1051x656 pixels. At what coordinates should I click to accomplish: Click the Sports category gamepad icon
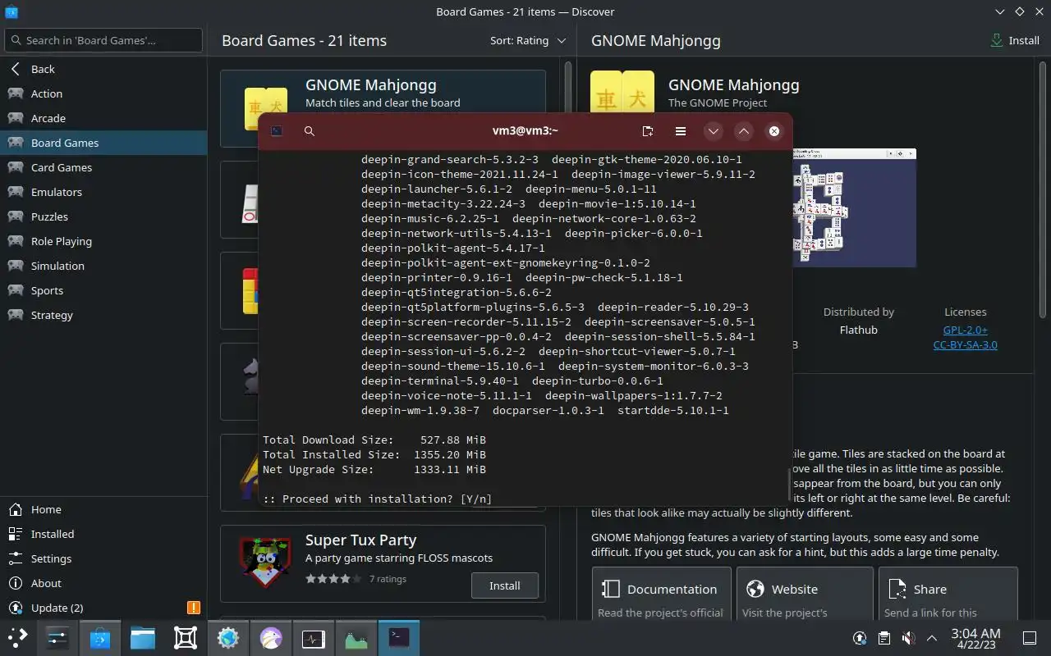(16, 290)
